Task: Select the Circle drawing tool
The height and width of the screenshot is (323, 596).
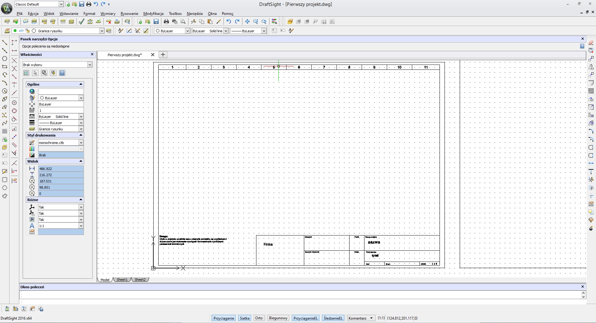Action: point(5,91)
